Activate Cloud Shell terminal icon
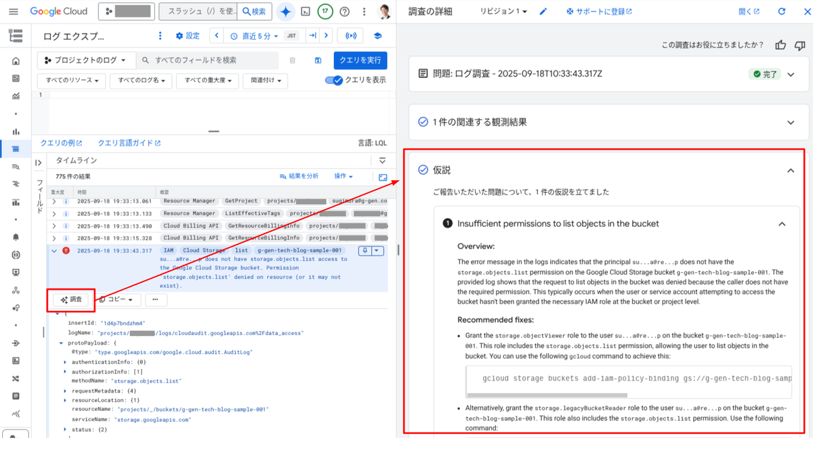The width and height of the screenshot is (813, 457). point(306,12)
